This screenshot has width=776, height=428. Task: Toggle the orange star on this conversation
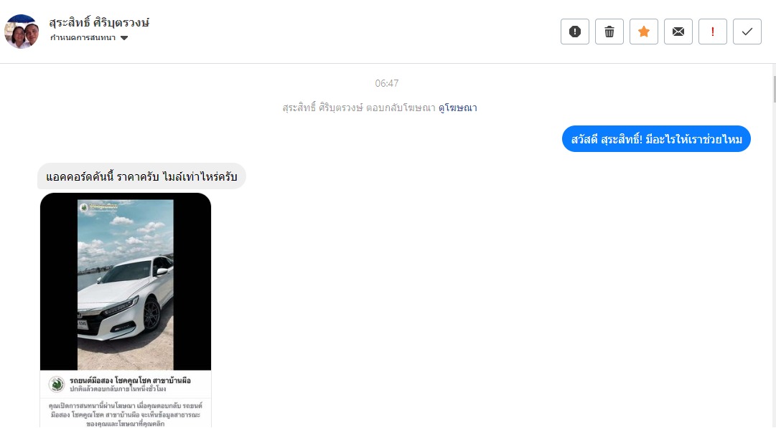coord(644,32)
